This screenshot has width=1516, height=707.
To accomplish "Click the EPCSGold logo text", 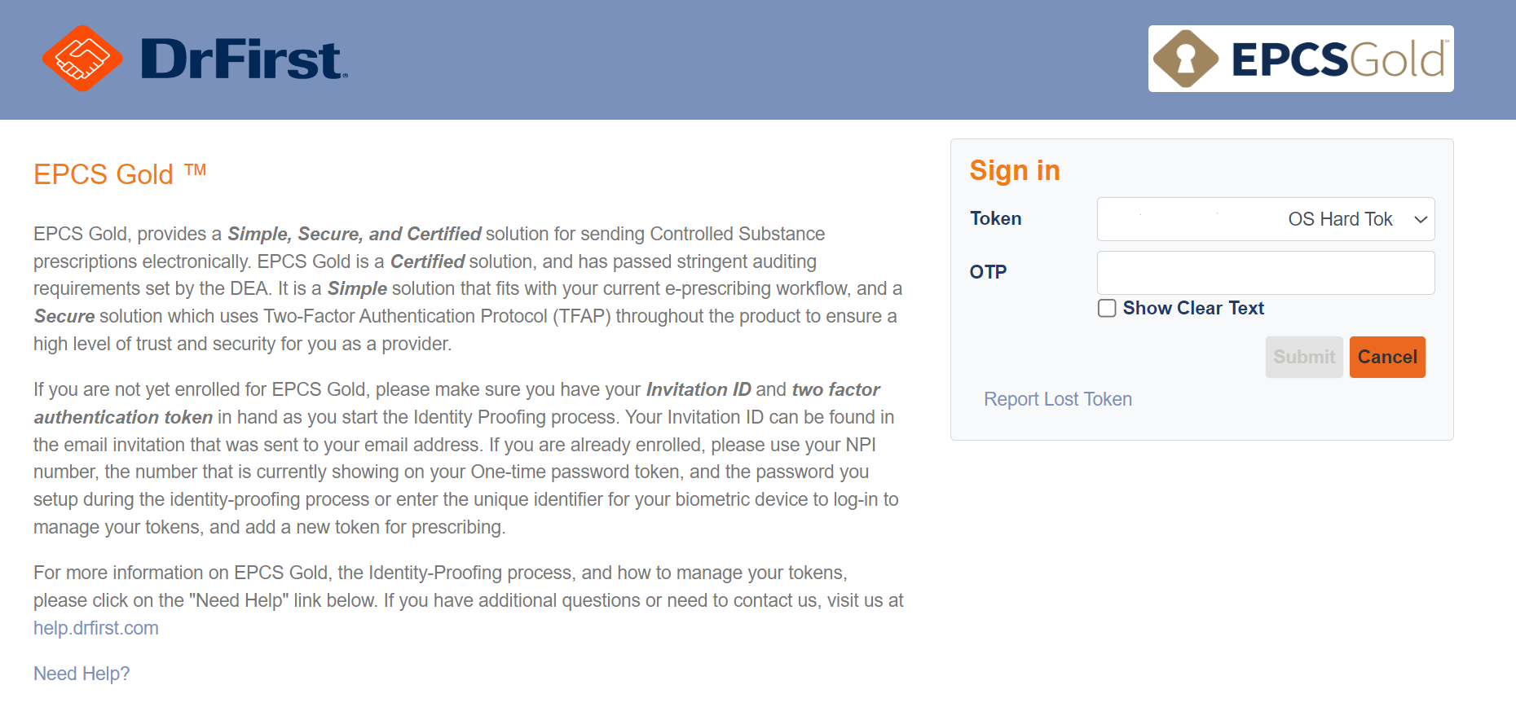I will 1339,59.
